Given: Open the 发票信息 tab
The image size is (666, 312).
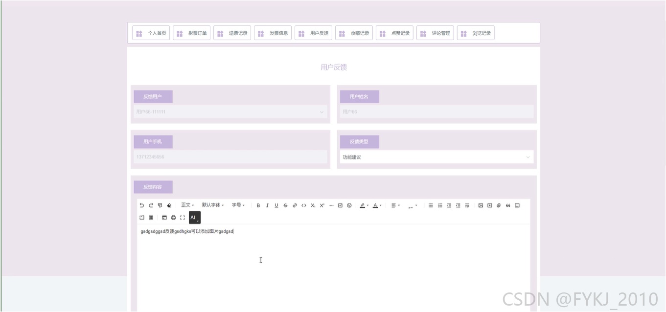Looking at the screenshot, I should [x=273, y=33].
